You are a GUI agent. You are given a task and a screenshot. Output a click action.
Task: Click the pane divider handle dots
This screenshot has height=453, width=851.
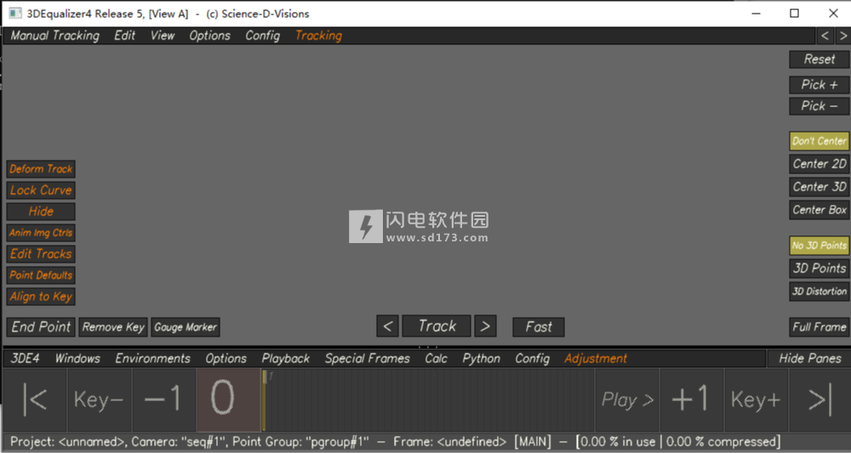pyautogui.click(x=428, y=347)
